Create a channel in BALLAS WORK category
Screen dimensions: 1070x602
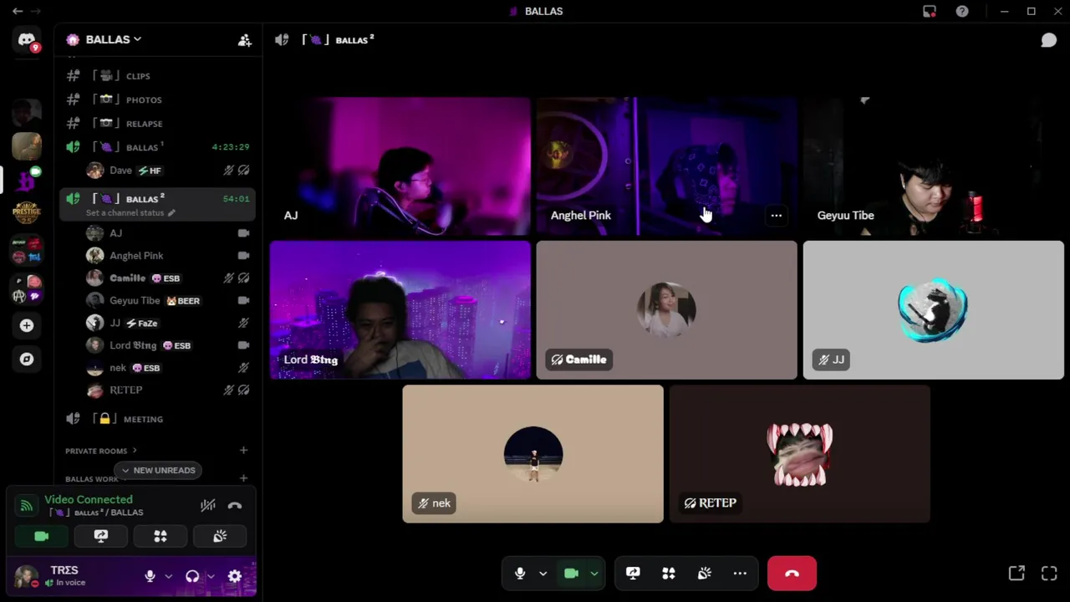[243, 478]
